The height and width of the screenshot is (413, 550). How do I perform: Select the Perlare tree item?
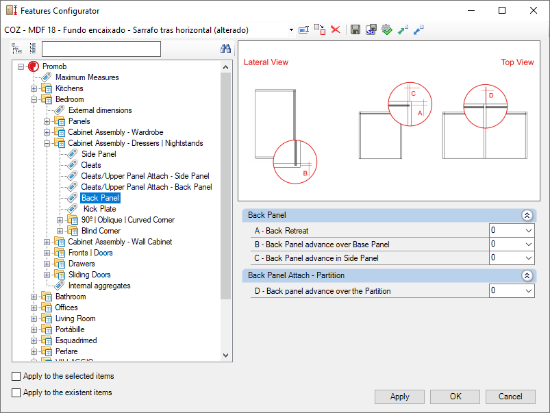click(66, 351)
